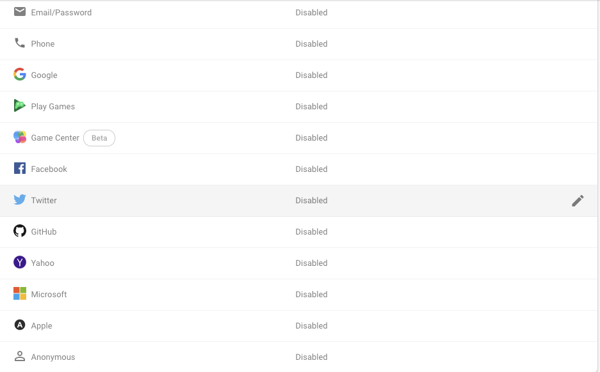Select the Facebook provider icon

tap(19, 169)
